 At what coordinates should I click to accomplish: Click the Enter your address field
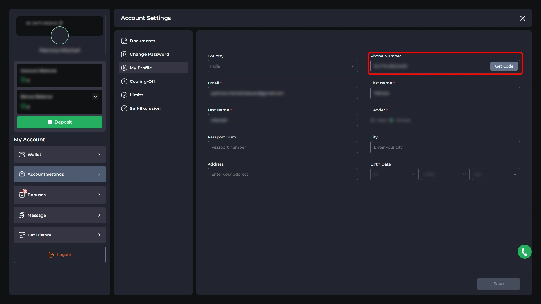click(x=283, y=174)
